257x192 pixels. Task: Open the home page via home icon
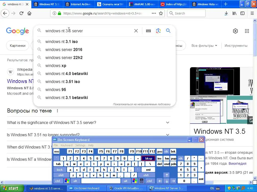tap(29, 13)
